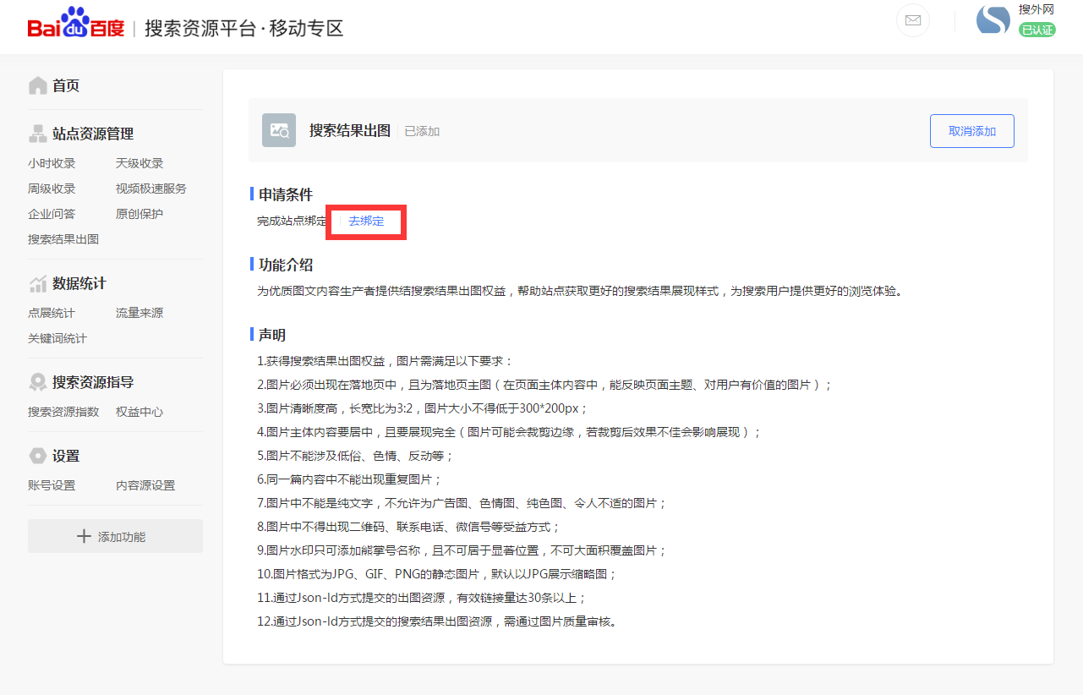Click the 搜索结果出图 image icon in header
The height and width of the screenshot is (695, 1083).
point(278,130)
